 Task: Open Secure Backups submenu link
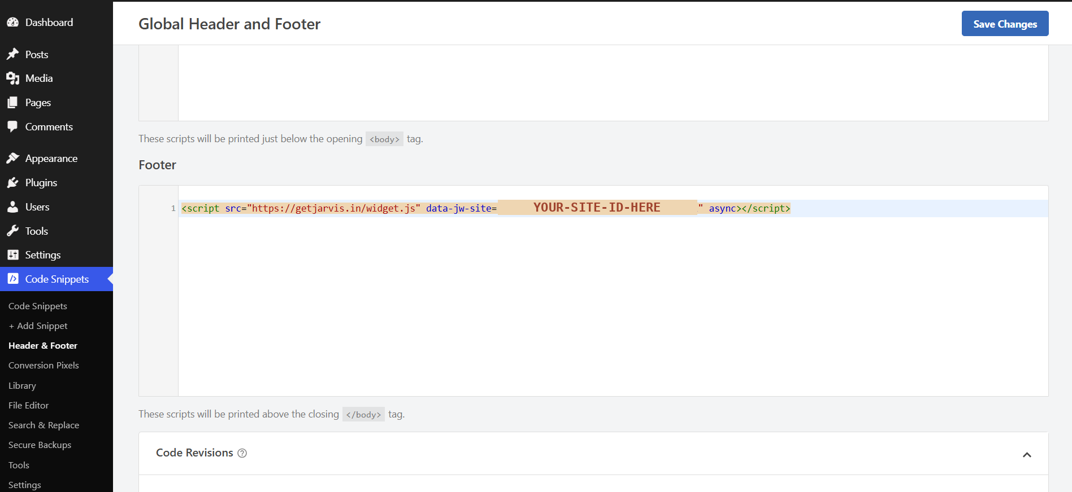(40, 445)
